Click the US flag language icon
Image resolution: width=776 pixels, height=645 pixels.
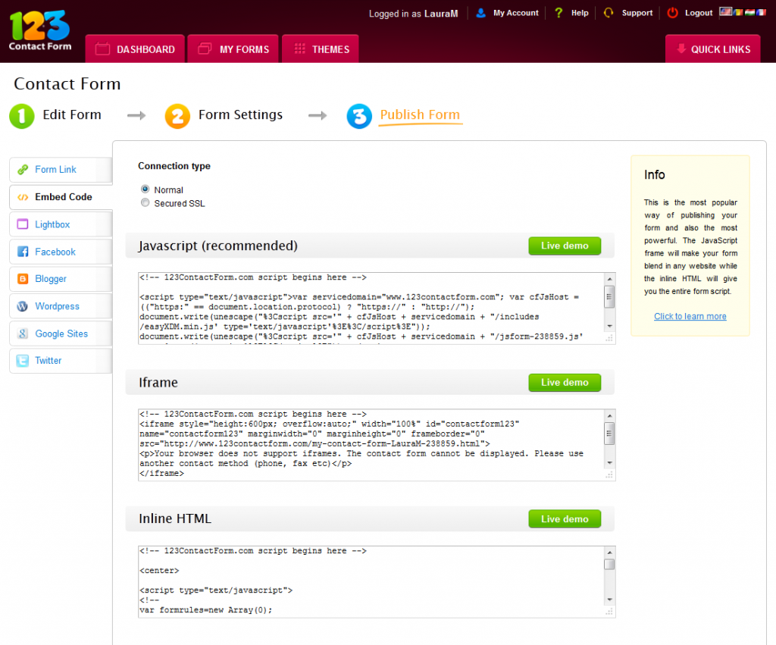pos(725,11)
